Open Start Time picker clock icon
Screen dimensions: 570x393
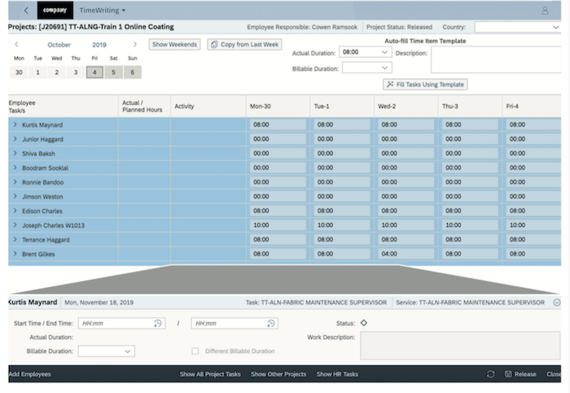[x=158, y=323]
